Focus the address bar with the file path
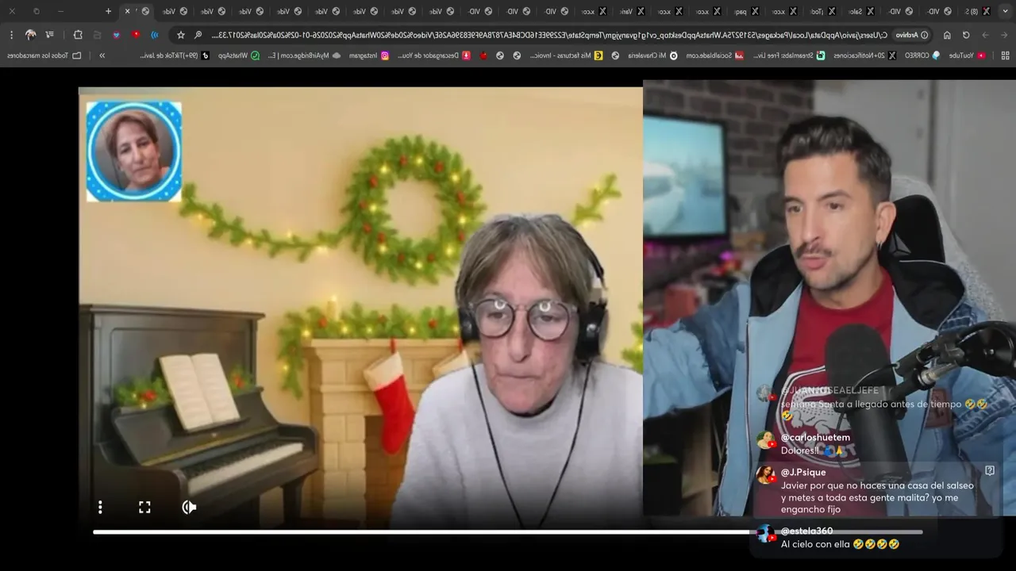This screenshot has height=571, width=1016. [x=548, y=35]
